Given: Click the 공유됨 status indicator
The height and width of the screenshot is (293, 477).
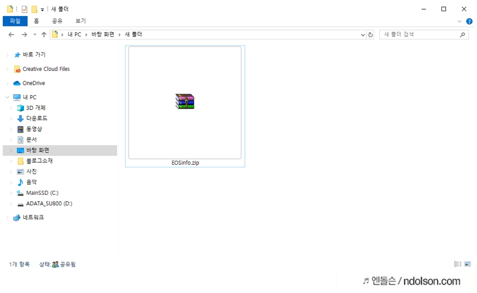Looking at the screenshot, I should coord(67,264).
